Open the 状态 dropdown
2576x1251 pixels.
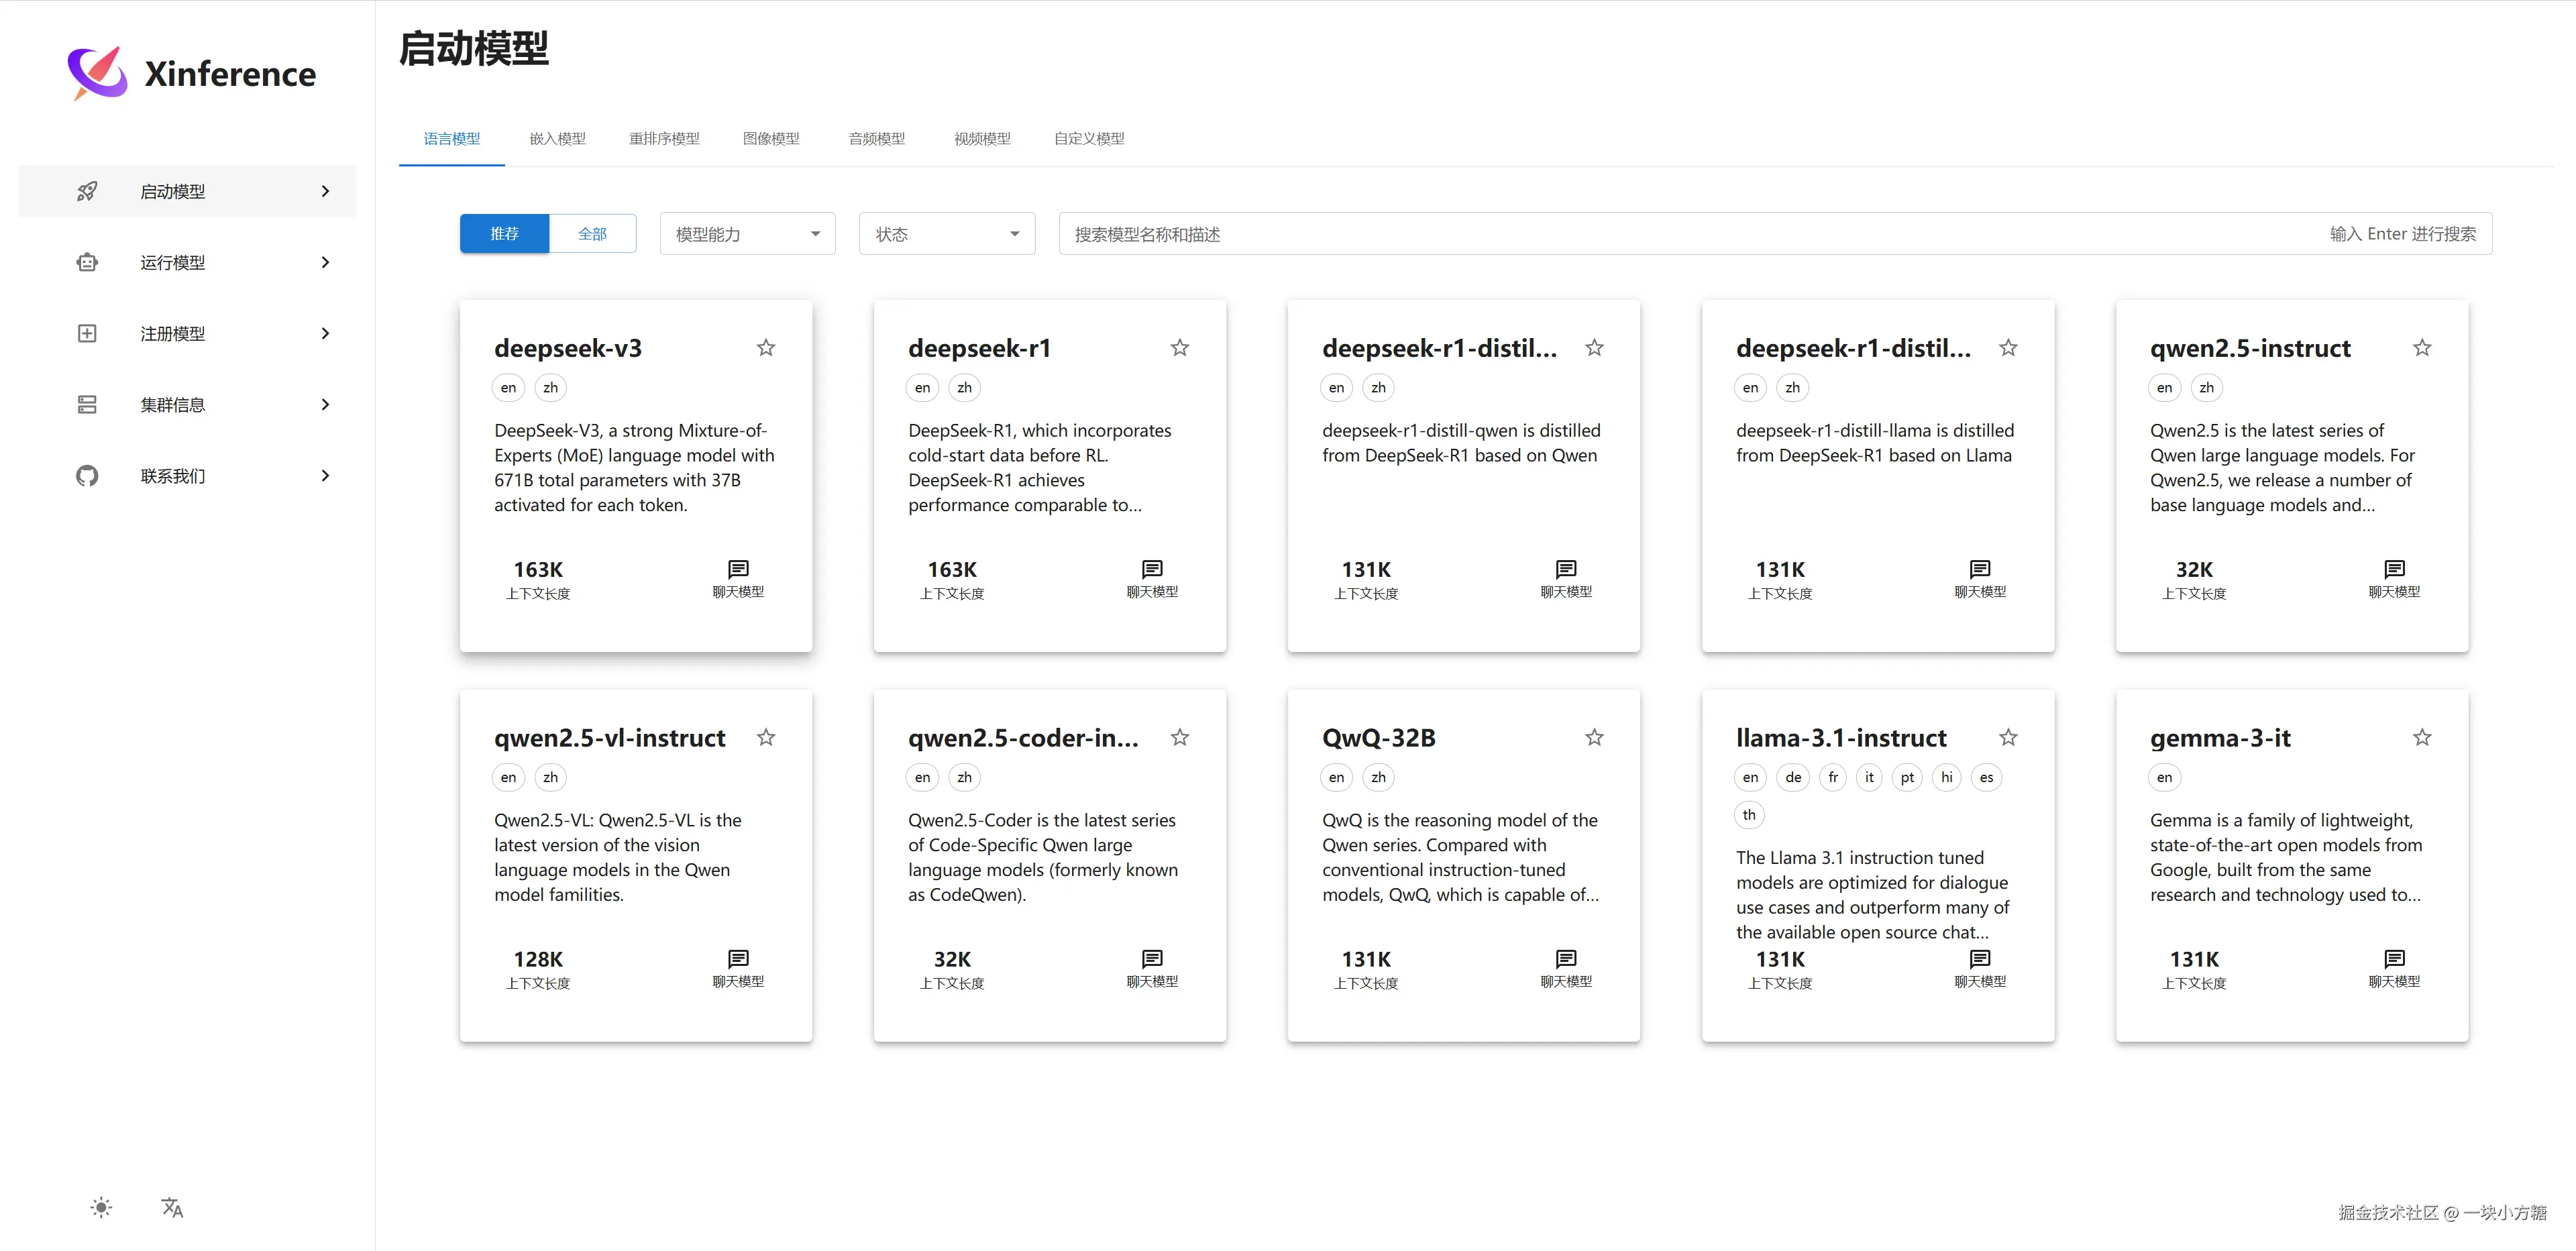click(x=946, y=234)
